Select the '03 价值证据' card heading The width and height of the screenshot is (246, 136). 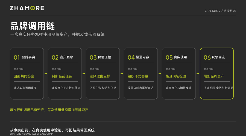(100, 57)
